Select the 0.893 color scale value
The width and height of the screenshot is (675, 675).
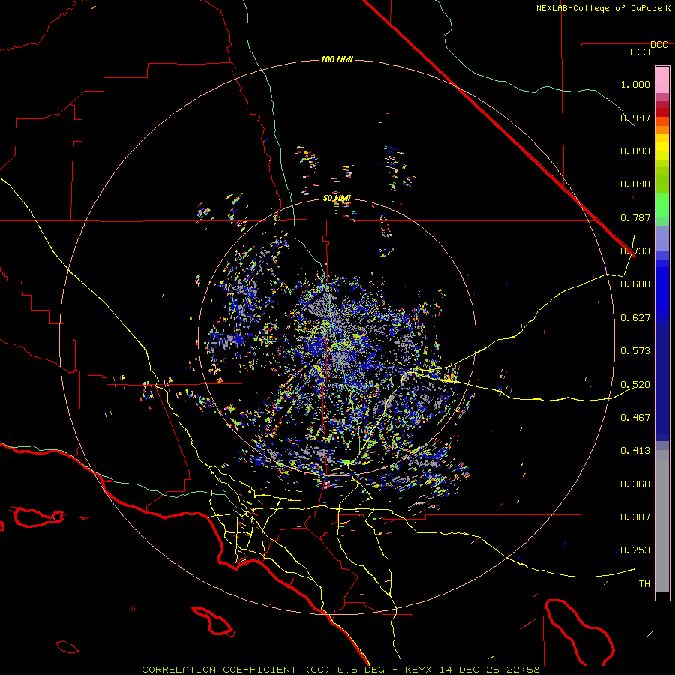(x=635, y=151)
